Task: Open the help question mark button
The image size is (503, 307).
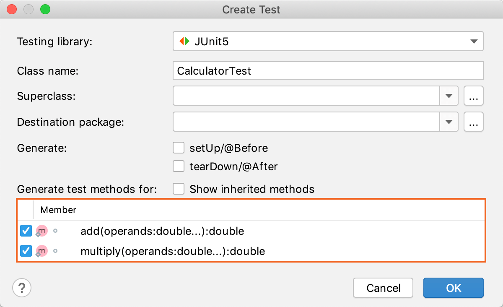Action: pos(22,288)
